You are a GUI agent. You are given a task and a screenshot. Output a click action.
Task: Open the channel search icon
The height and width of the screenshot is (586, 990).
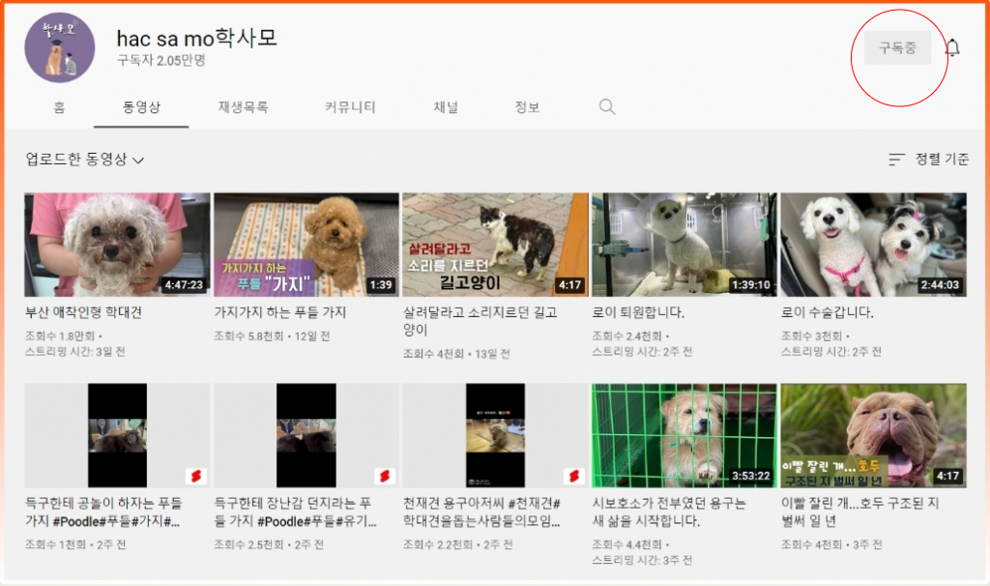[606, 106]
